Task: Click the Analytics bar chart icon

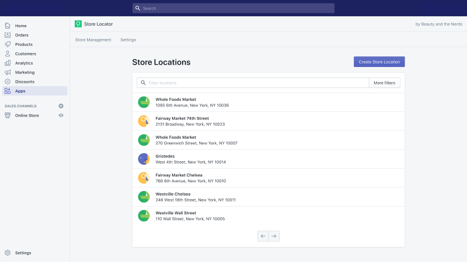Action: (8, 63)
